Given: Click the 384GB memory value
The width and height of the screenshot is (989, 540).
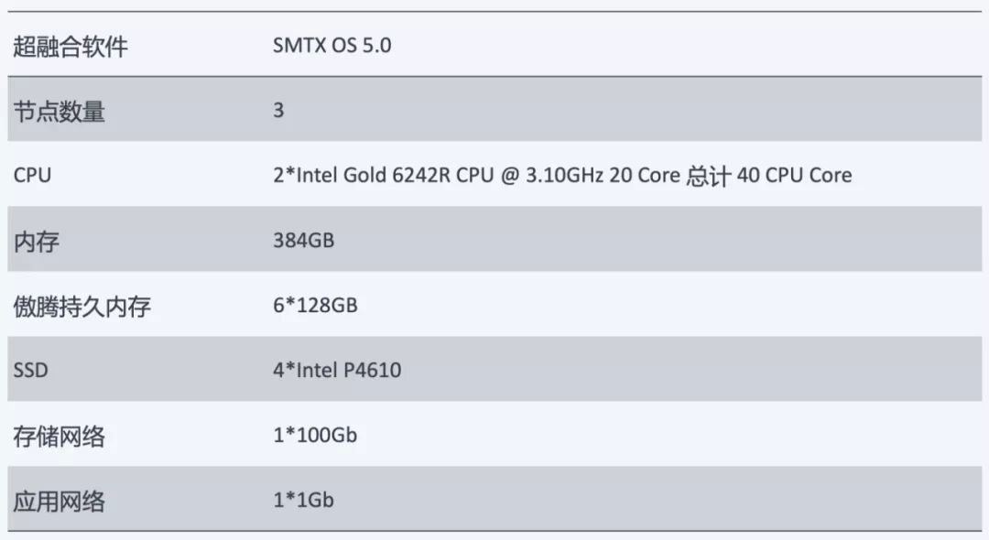Looking at the screenshot, I should 303,240.
